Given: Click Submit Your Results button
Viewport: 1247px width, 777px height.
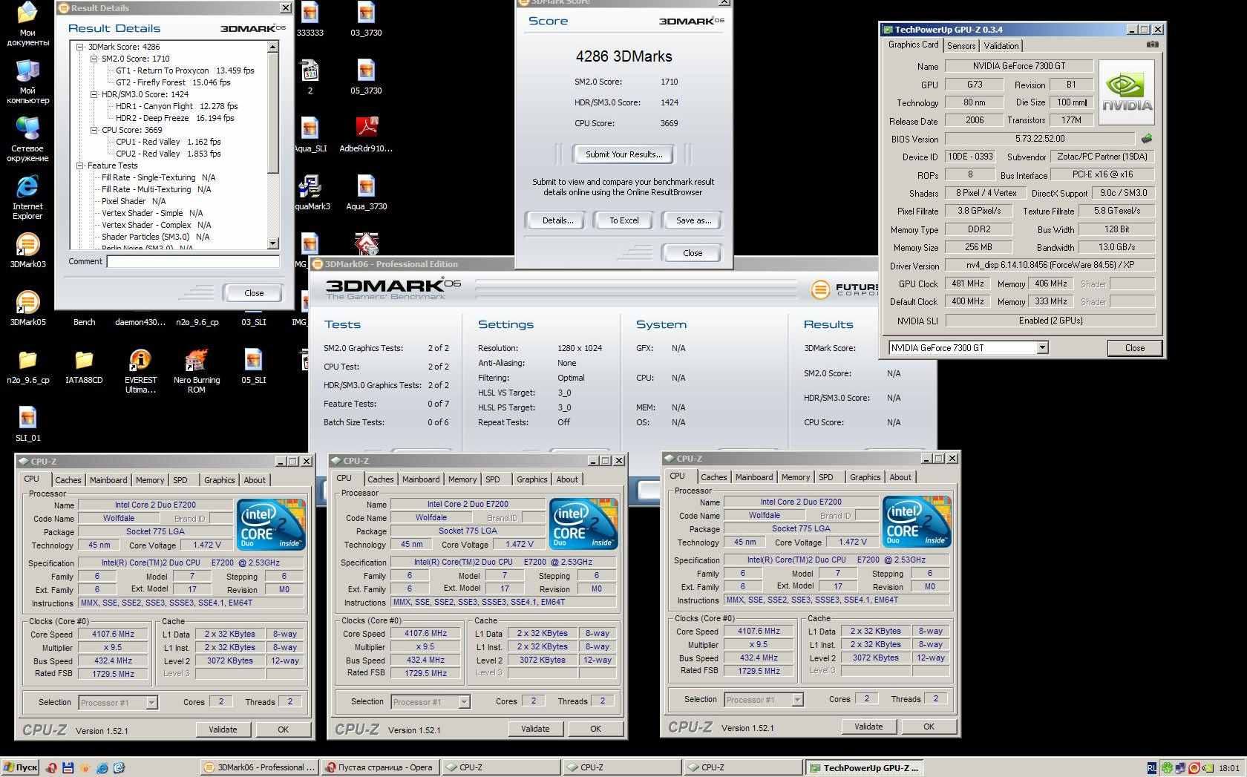Looking at the screenshot, I should coord(623,154).
